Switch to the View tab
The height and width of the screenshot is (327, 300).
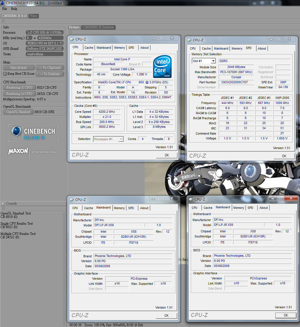[33, 16]
